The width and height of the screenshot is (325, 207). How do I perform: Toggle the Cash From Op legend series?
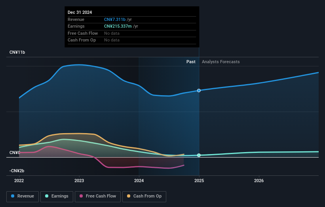[x=144, y=196]
